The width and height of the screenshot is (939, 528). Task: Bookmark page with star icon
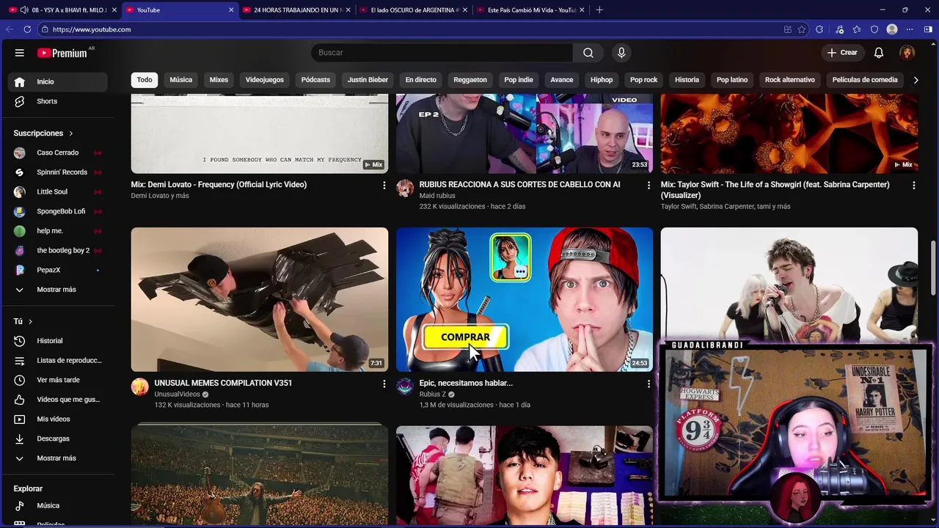[802, 29]
